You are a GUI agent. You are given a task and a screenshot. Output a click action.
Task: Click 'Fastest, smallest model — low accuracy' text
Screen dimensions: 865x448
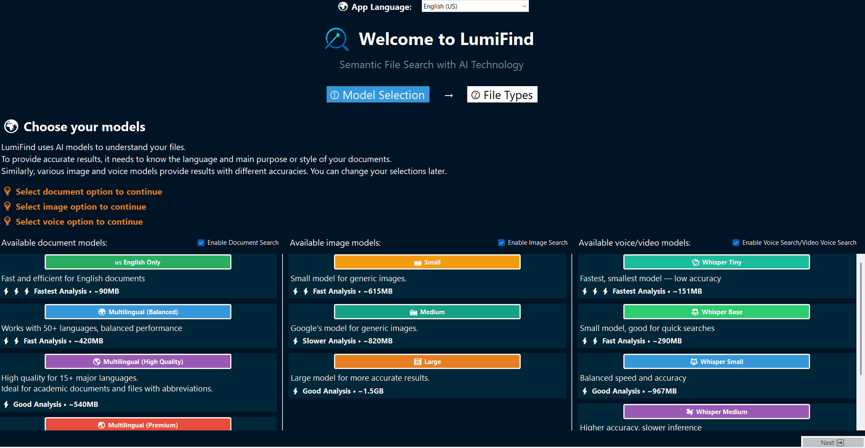650,278
